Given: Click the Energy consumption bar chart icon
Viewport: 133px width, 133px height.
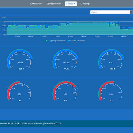Looking at the screenshot, I should 51,41.
